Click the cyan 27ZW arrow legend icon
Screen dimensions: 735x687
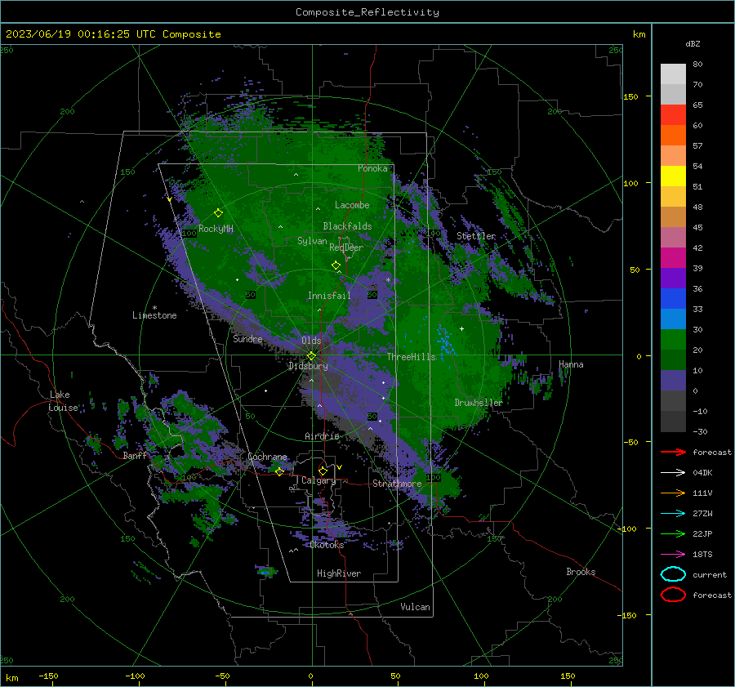(x=673, y=514)
